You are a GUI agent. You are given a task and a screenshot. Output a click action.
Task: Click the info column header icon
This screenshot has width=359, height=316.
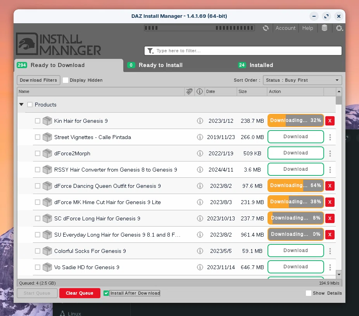[x=200, y=91]
